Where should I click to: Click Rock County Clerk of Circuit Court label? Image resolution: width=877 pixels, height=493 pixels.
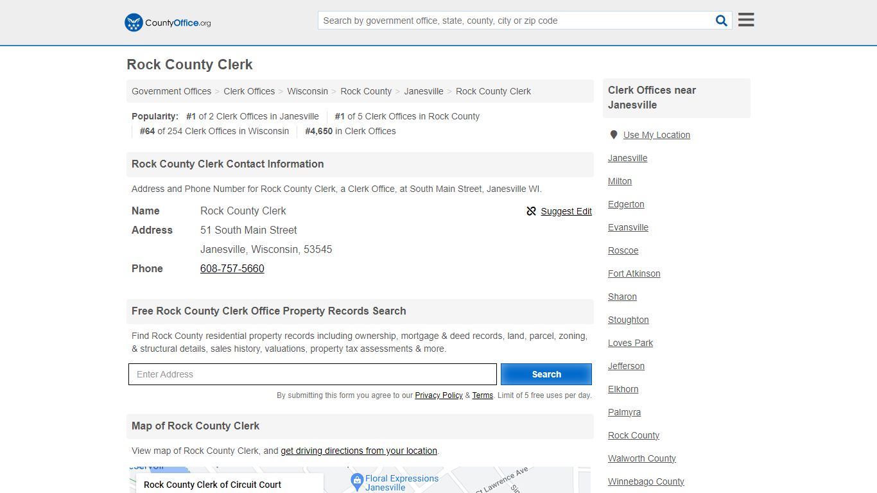[x=213, y=485]
